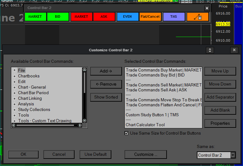Select the File item in available commands
This screenshot has width=243, height=166.
[x=22, y=71]
